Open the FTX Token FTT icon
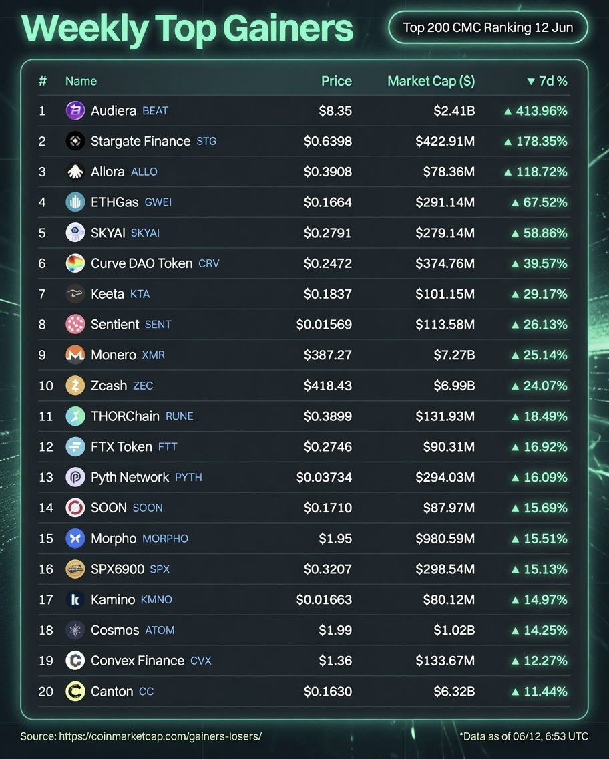609x759 pixels. pos(75,446)
